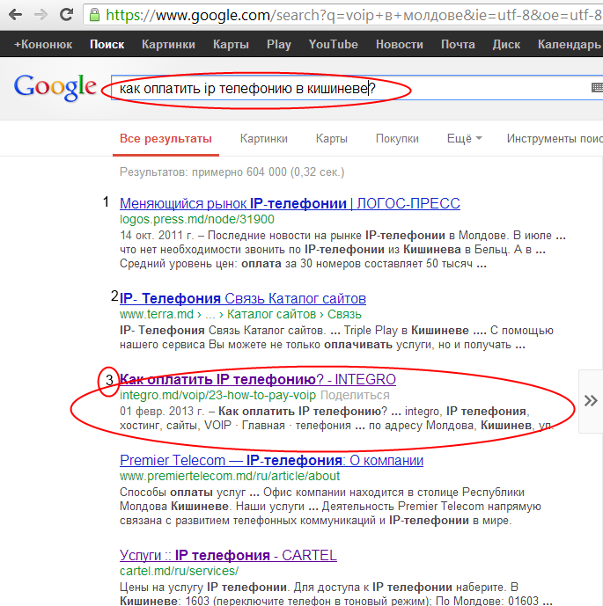Reload the page with the refresh icon
603x606 pixels.
[x=67, y=14]
